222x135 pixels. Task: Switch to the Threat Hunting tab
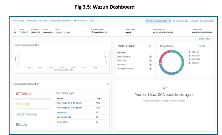(x=18, y=21)
